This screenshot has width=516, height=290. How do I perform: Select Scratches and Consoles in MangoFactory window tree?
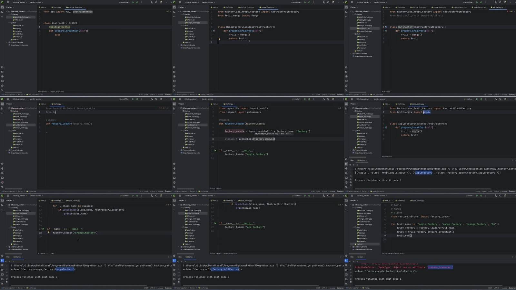pyautogui.click(x=191, y=48)
